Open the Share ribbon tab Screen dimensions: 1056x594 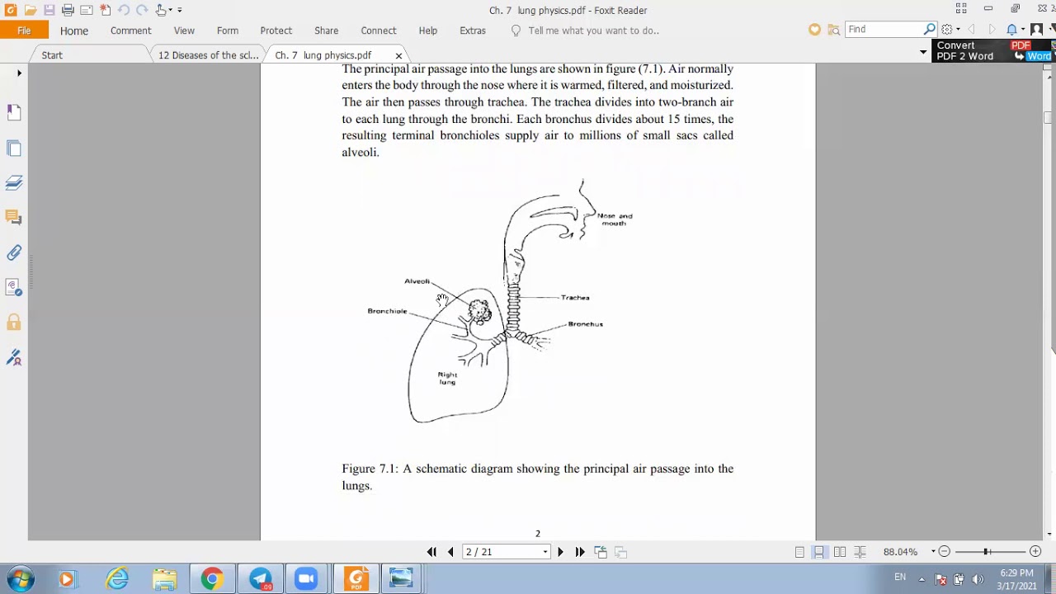[x=326, y=31]
